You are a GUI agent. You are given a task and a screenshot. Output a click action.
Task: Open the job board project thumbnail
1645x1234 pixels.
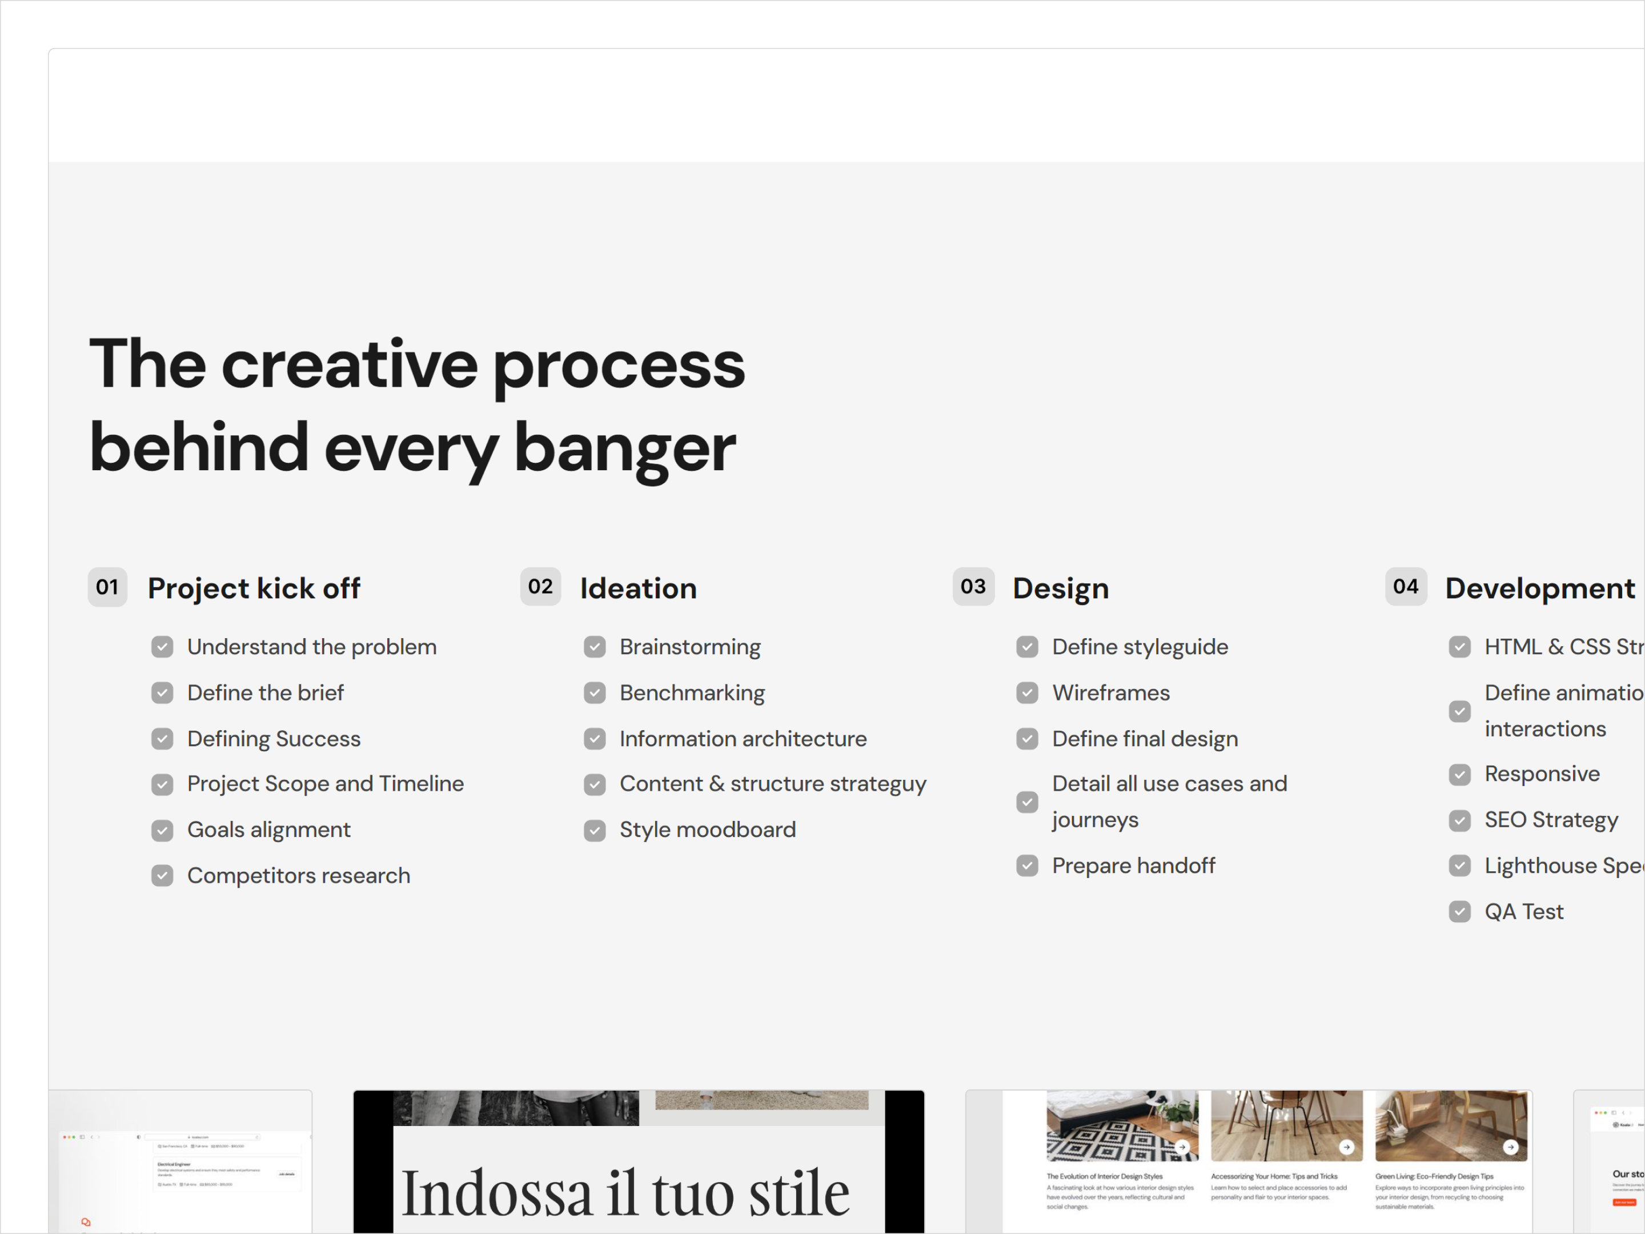180,1162
